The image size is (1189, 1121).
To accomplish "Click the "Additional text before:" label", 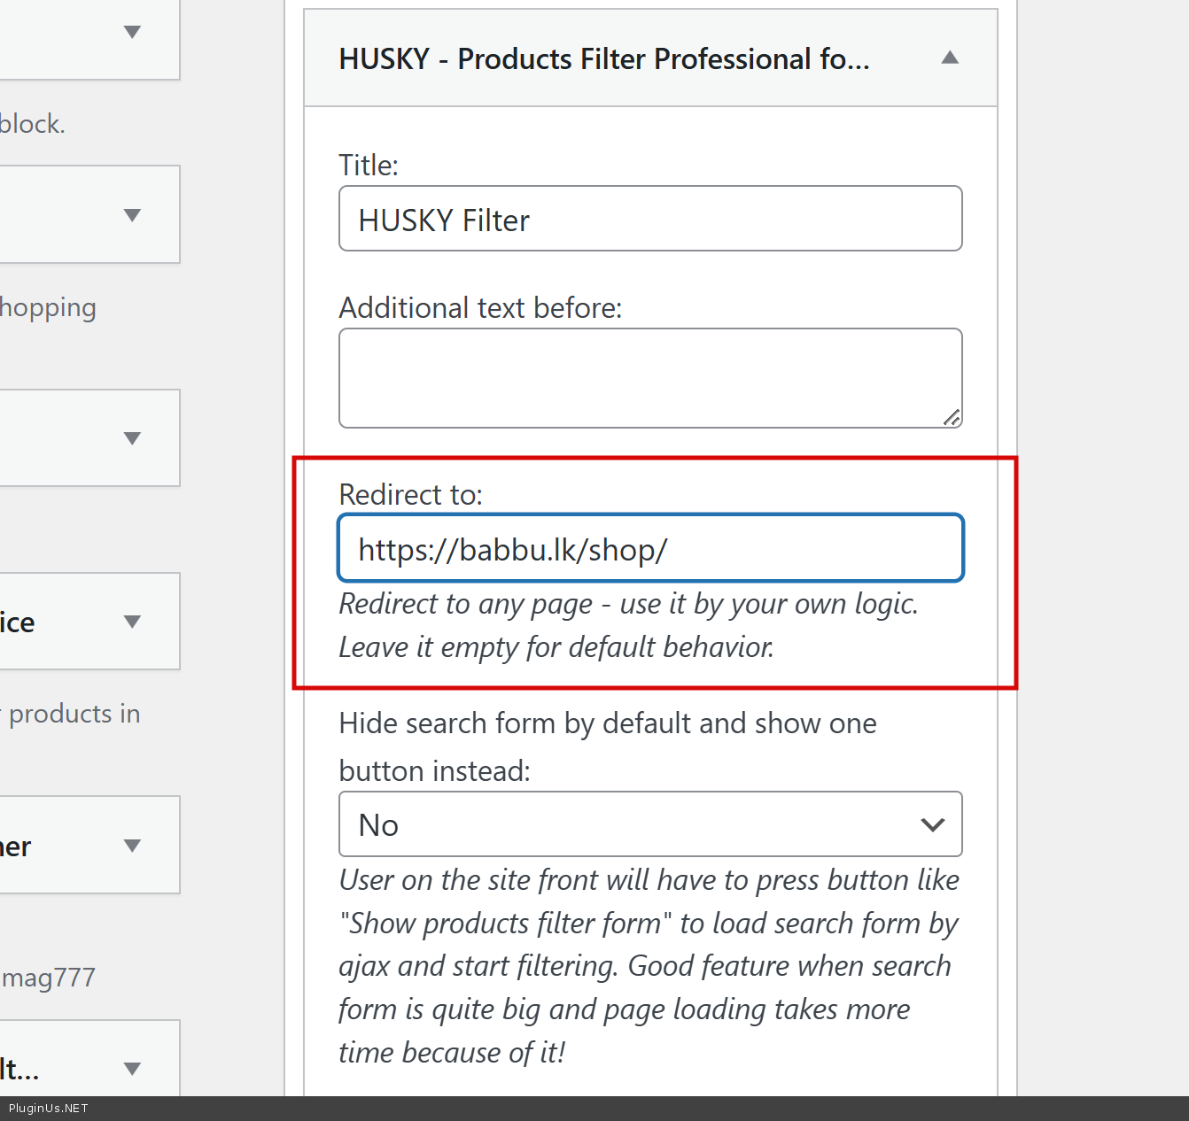I will click(x=480, y=308).
